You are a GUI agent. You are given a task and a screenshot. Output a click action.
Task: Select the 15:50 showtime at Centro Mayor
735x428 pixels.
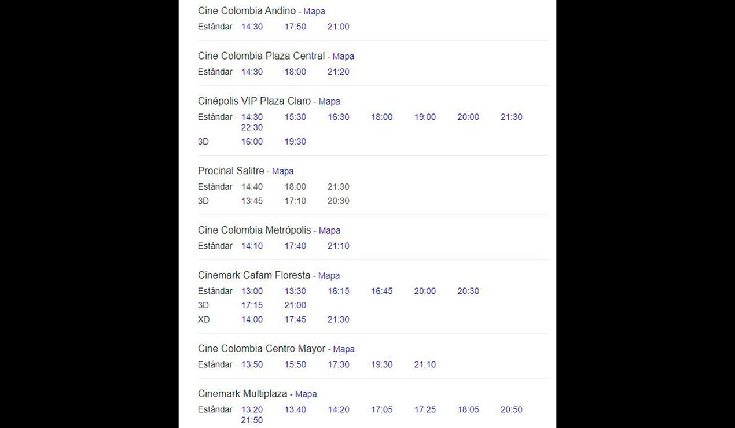tap(295, 364)
